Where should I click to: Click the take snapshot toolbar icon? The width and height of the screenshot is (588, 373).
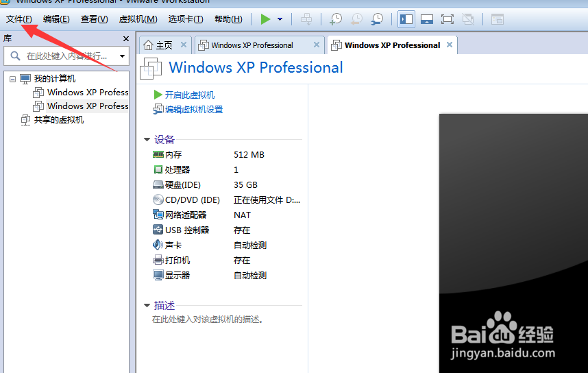click(x=336, y=19)
